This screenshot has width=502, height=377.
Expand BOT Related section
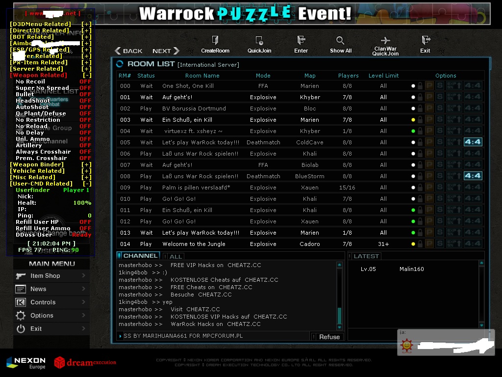tap(86, 37)
